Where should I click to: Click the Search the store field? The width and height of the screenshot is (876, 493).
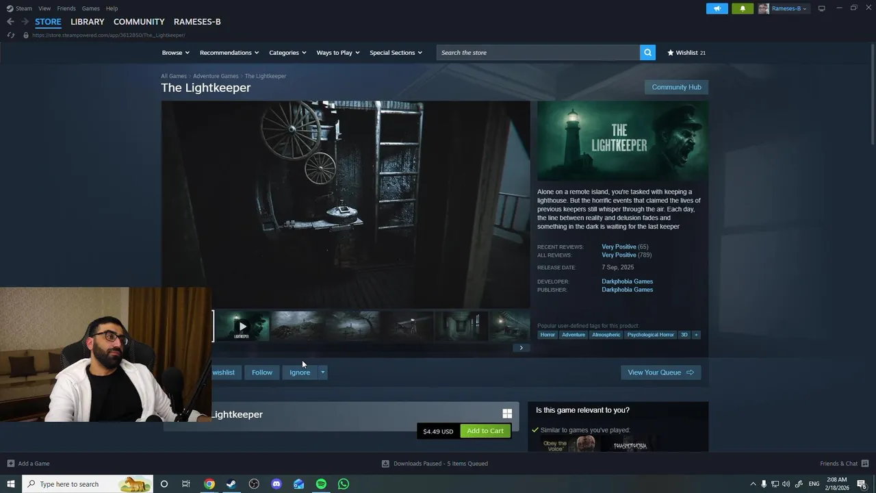(538, 53)
